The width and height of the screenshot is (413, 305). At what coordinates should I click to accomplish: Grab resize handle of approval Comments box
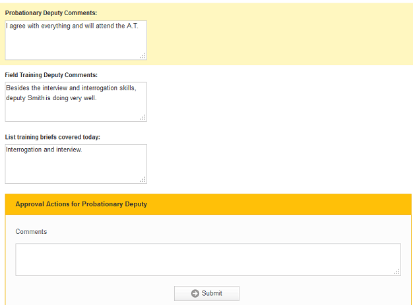(397, 271)
